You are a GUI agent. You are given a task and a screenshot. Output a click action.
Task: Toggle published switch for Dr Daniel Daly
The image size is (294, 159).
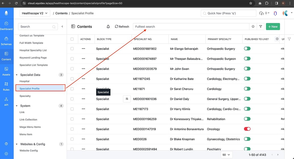point(247,99)
